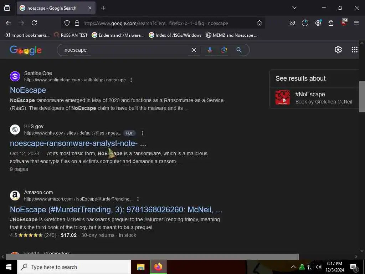Clear the search query with X
Image resolution: width=365 pixels, height=274 pixels.
(x=194, y=50)
